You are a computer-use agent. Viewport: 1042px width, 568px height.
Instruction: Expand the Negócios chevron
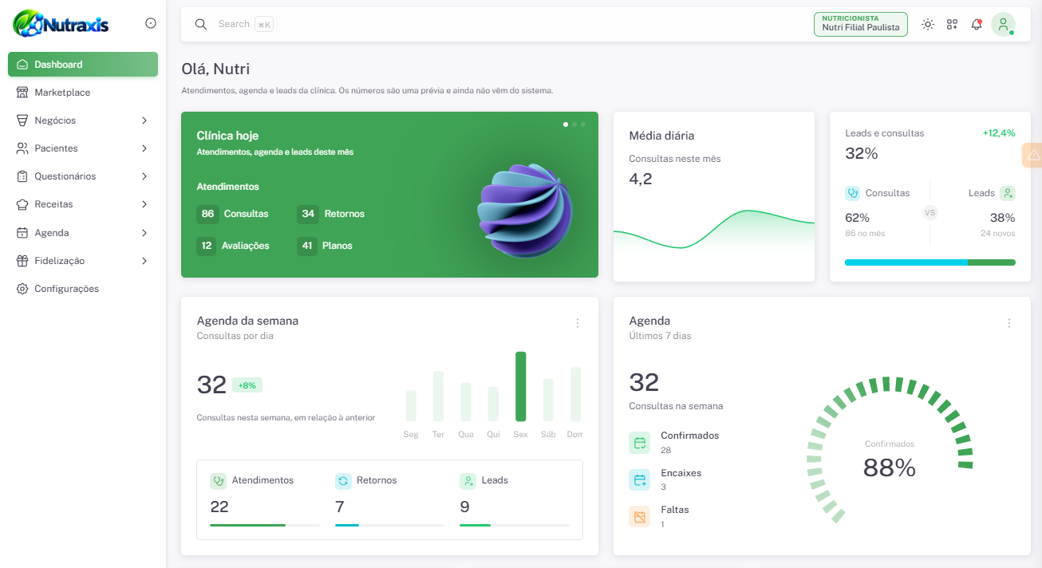[x=144, y=120]
